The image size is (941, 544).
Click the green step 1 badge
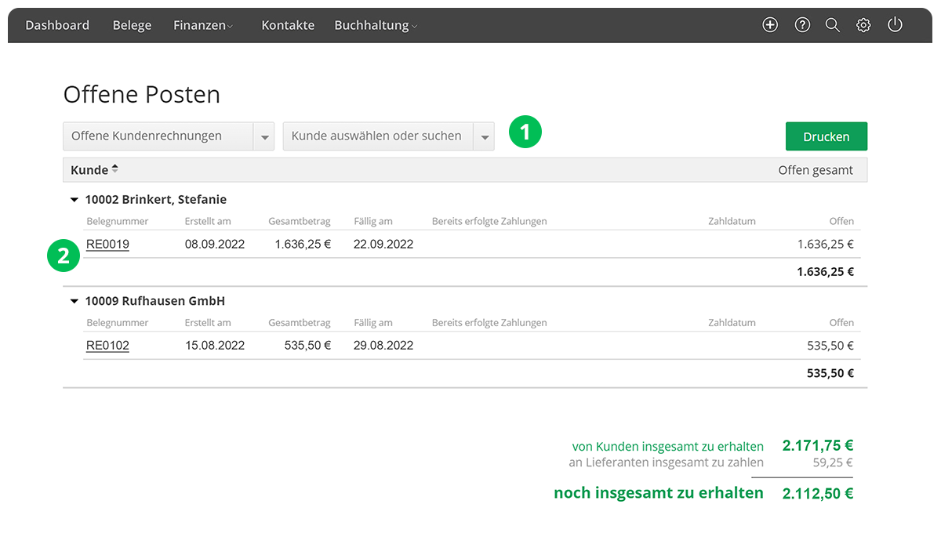pos(525,132)
